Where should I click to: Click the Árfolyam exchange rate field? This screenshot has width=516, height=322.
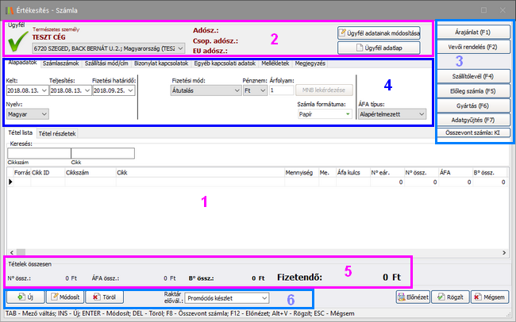(x=280, y=90)
